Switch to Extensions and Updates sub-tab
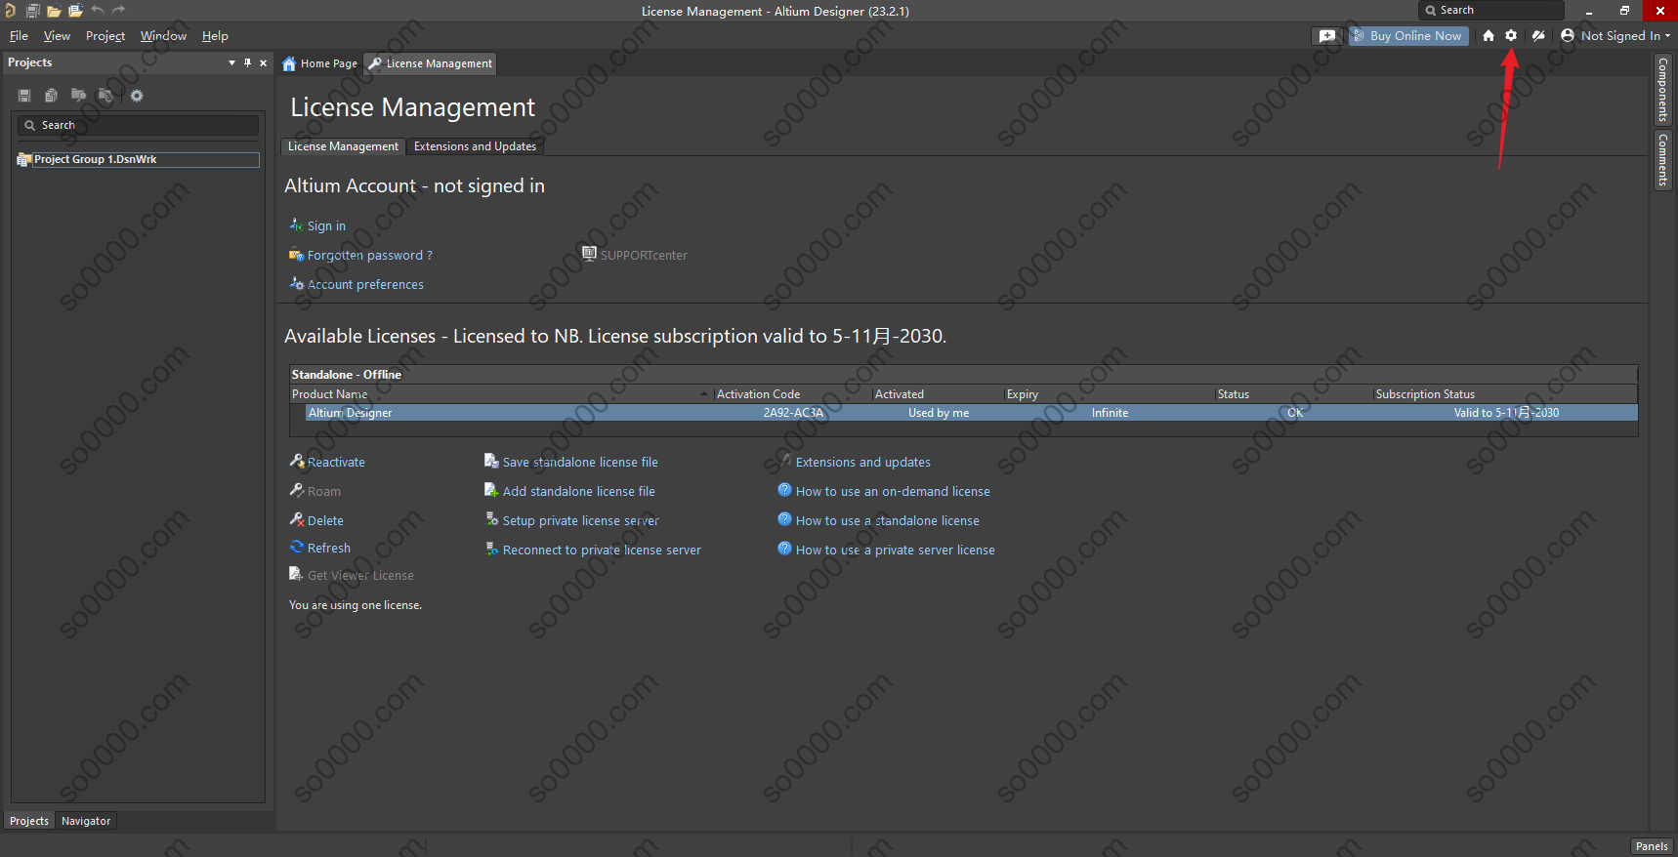 (475, 146)
